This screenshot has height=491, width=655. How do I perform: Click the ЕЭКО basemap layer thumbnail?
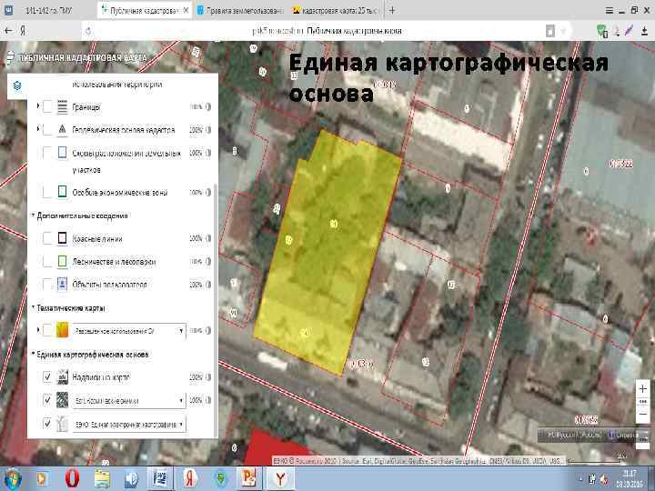[62, 424]
